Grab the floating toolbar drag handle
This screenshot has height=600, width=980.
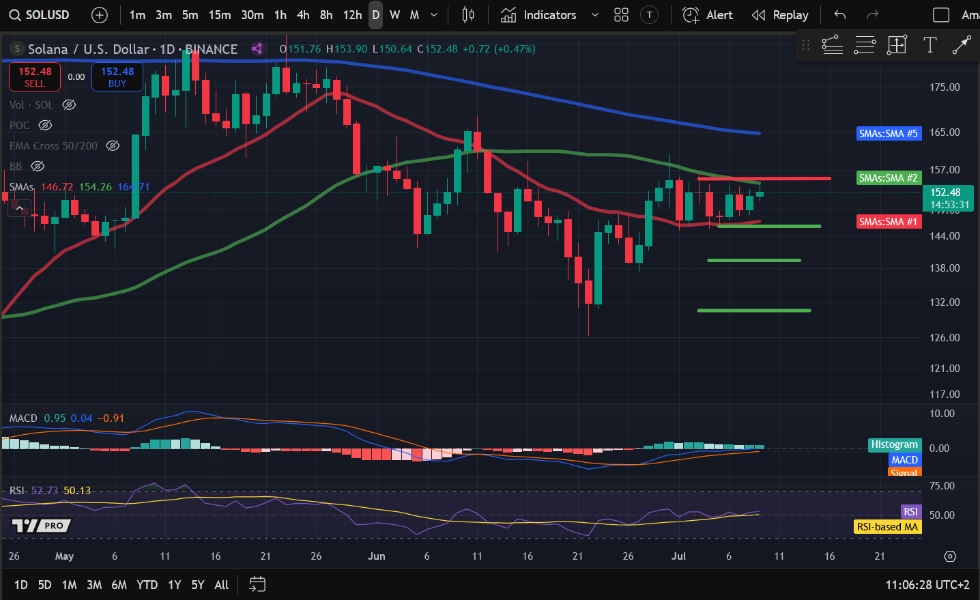click(x=806, y=45)
